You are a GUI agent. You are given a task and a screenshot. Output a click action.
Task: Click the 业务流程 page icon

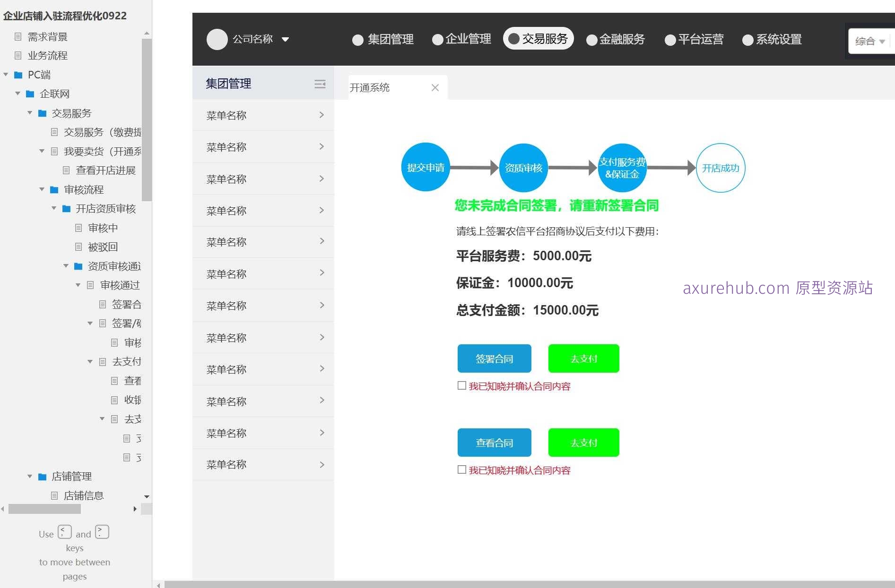click(18, 55)
